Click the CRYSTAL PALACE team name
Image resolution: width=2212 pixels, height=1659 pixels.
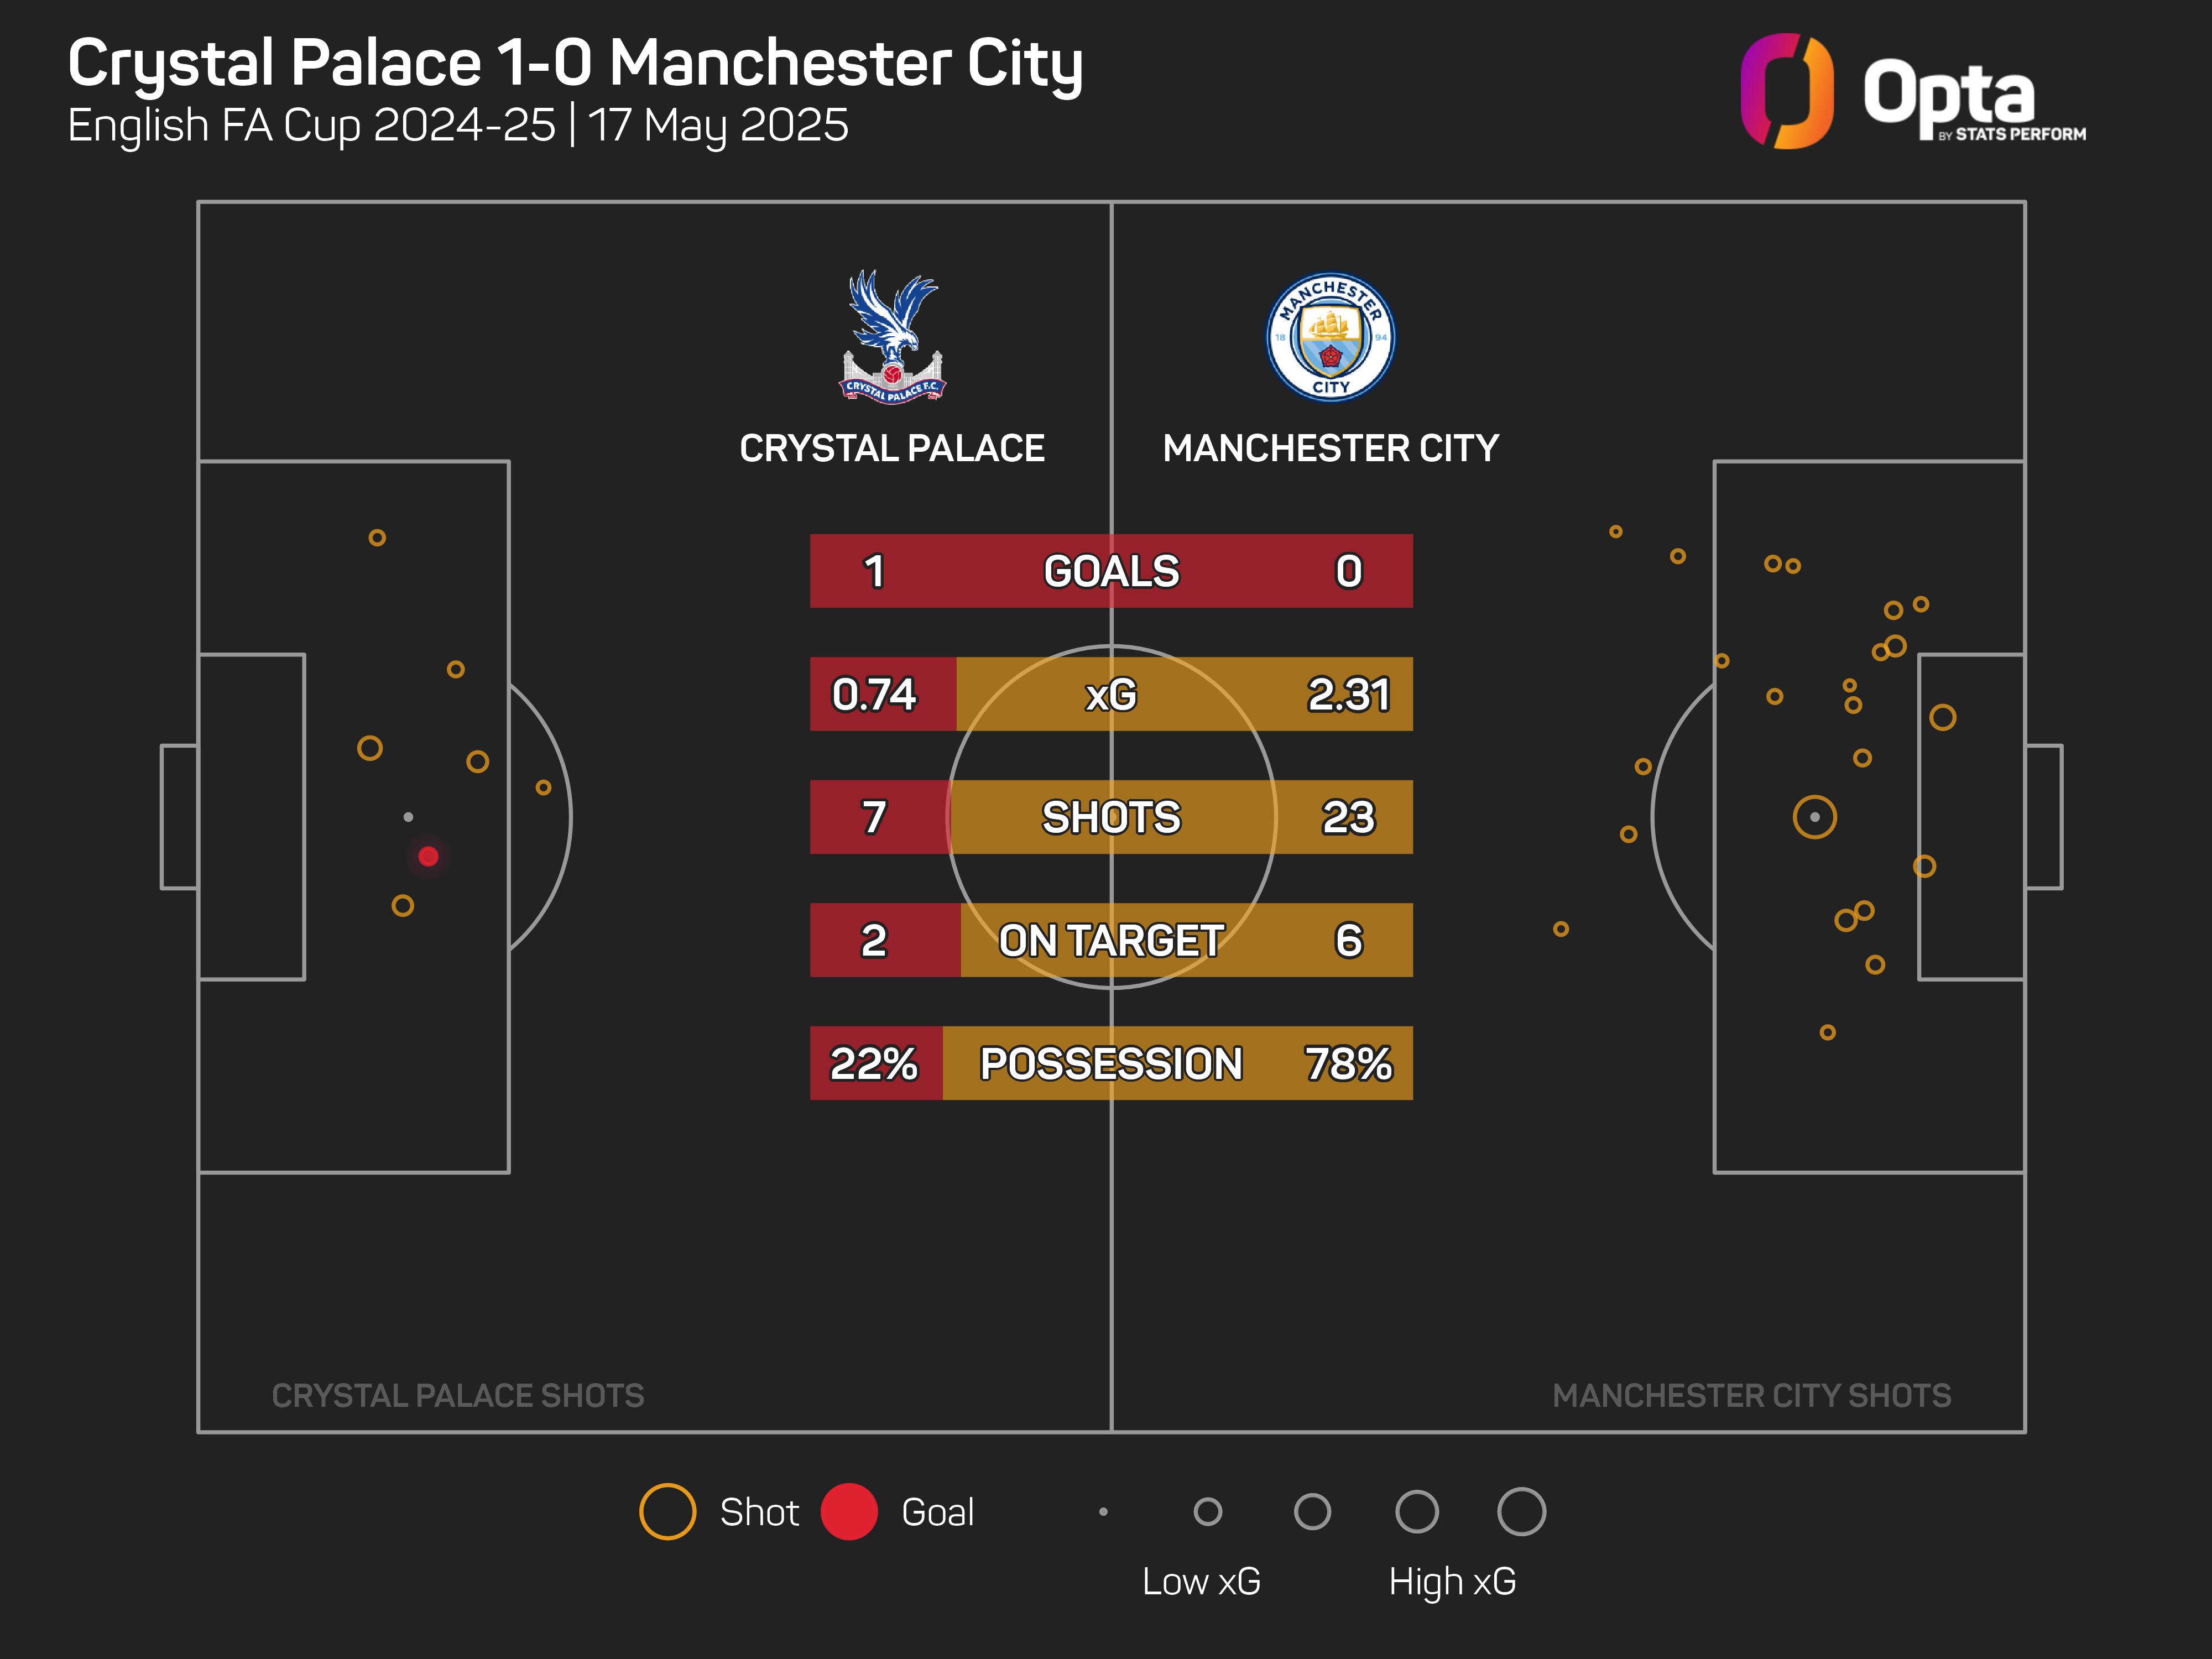pos(892,448)
